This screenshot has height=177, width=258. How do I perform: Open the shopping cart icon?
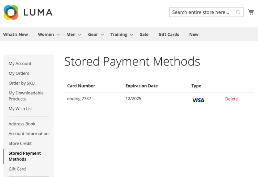pos(251,12)
